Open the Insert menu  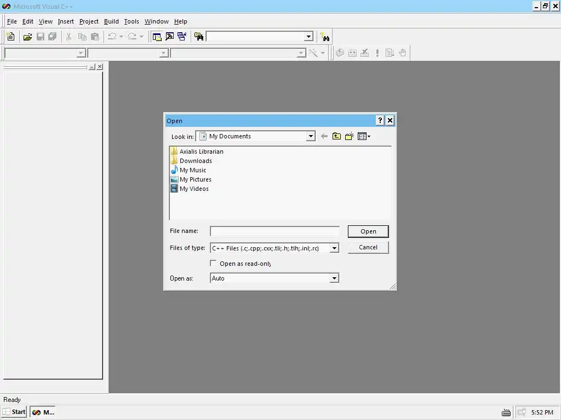pos(66,21)
